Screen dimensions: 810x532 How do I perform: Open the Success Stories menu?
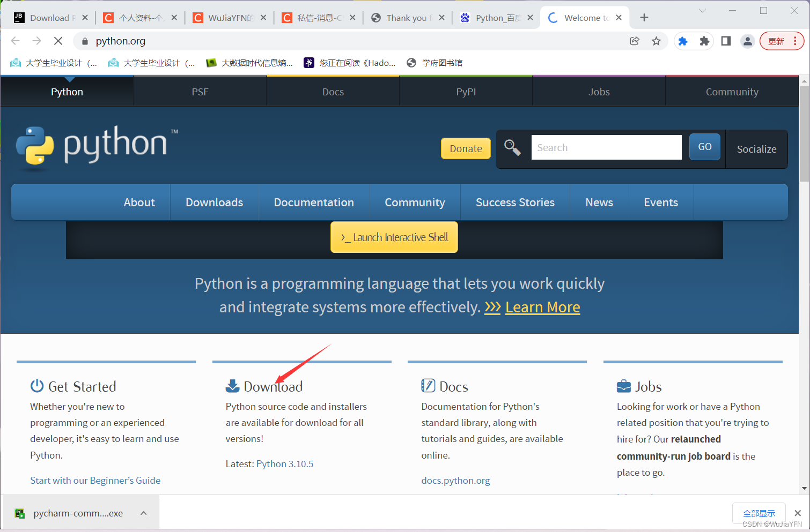[x=515, y=203]
